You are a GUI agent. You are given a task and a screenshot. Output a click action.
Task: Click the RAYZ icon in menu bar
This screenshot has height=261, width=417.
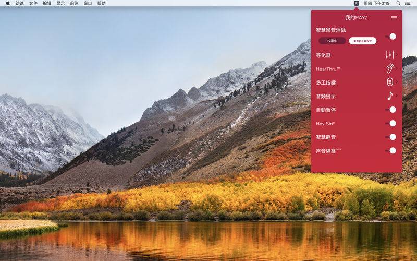point(357,3)
